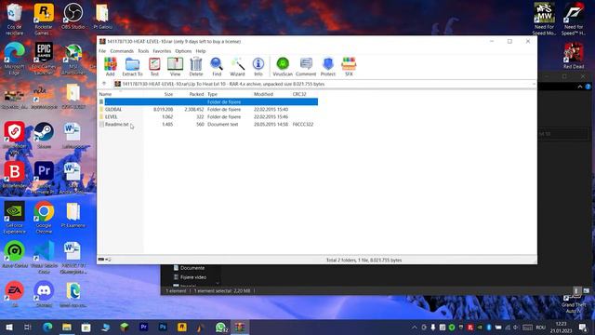
Task: Select the Grand Theft Auto IV desktop icon
Action: click(x=574, y=304)
